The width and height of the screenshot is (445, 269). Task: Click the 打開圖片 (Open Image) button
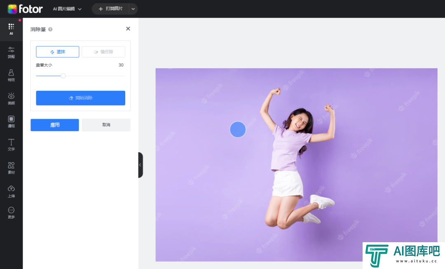pos(110,9)
